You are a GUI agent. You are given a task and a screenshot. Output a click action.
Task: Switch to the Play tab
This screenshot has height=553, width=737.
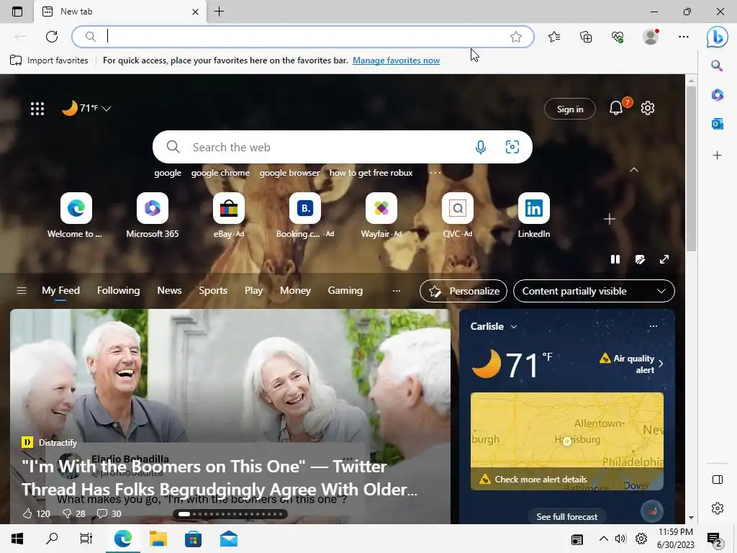point(253,291)
